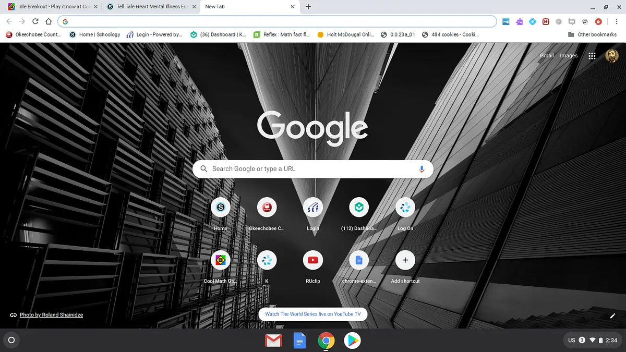
Task: Open the system tray showing 2:34
Action: [593, 340]
